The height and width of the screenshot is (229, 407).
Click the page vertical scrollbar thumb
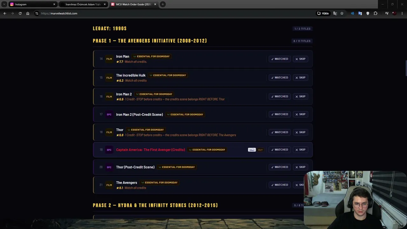(x=406, y=68)
